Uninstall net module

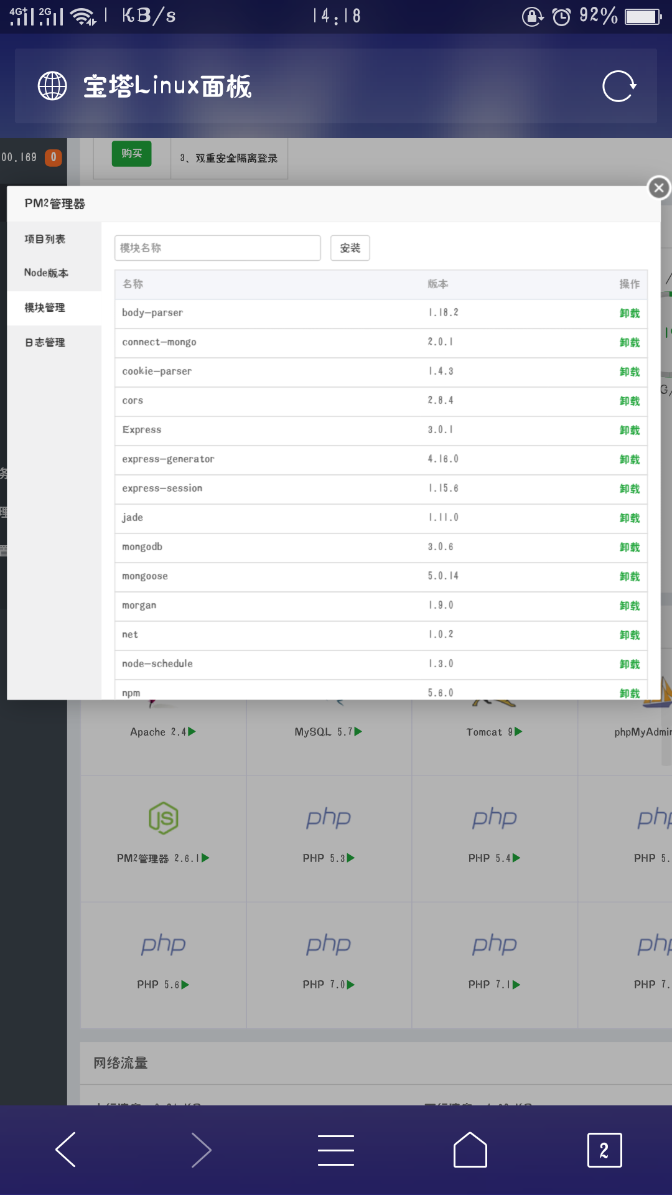coord(630,635)
